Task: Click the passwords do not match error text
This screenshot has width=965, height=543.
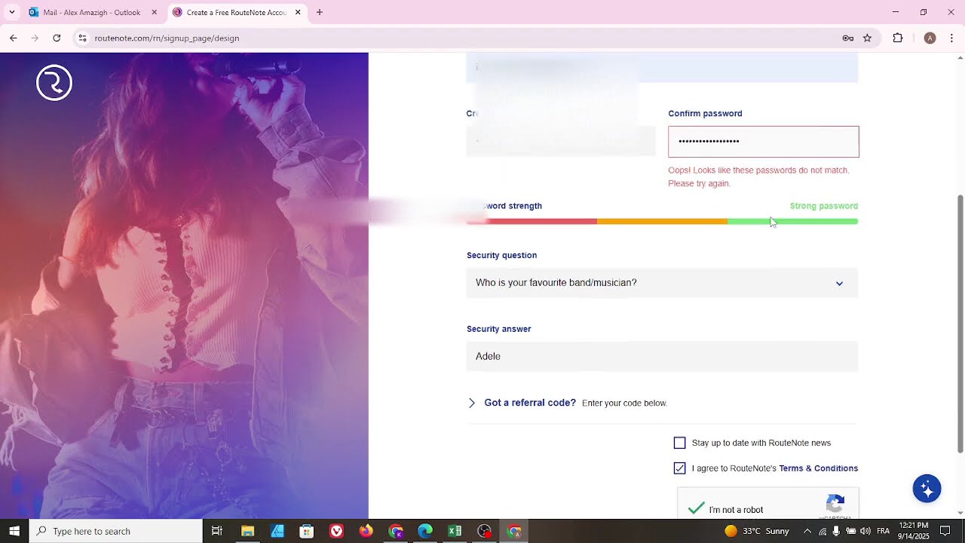Action: point(758,176)
